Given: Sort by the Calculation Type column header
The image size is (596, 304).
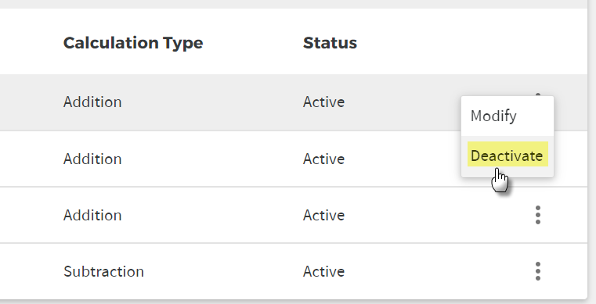Looking at the screenshot, I should (x=133, y=43).
